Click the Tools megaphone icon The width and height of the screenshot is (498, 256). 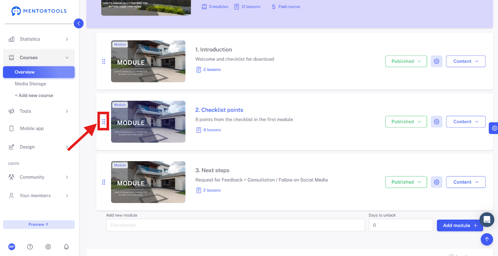[x=12, y=111]
